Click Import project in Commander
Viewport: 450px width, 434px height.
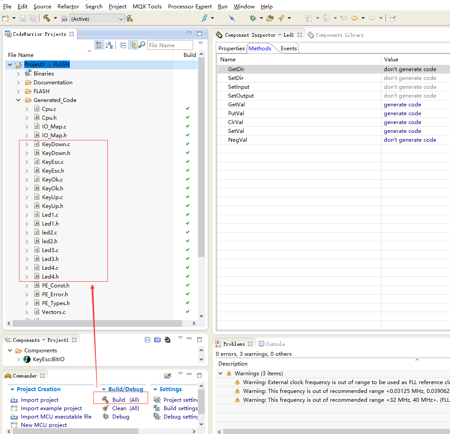[35, 400]
